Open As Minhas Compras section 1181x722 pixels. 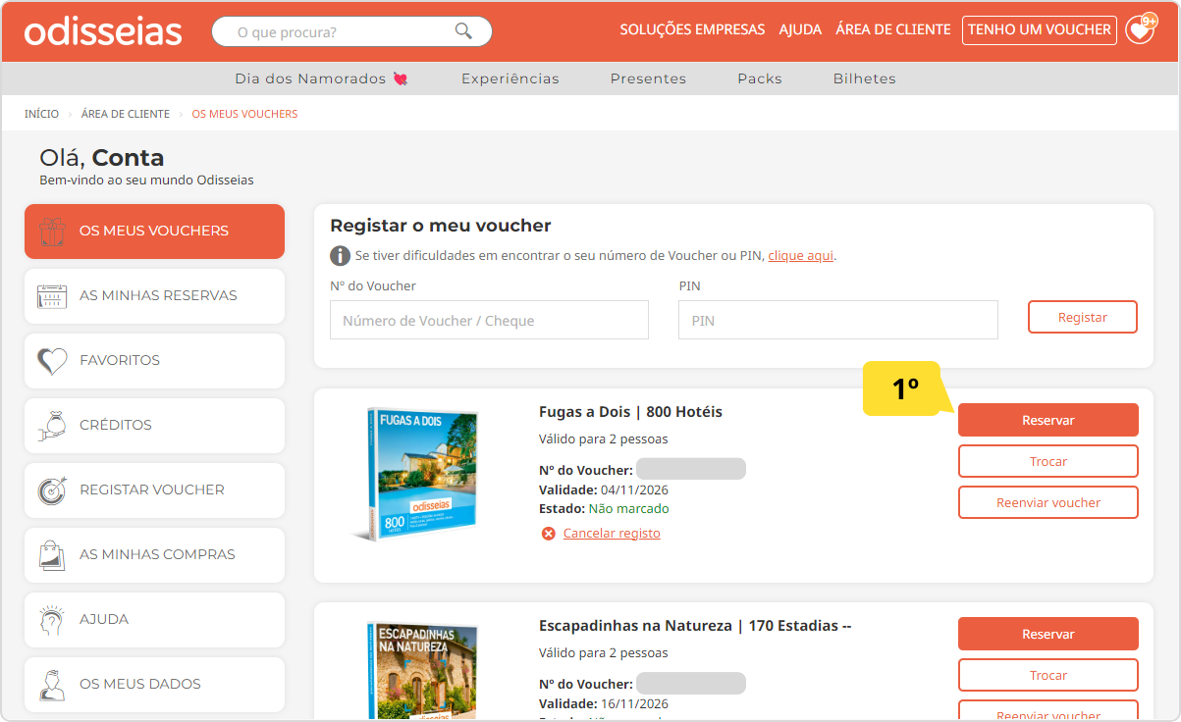coord(154,555)
